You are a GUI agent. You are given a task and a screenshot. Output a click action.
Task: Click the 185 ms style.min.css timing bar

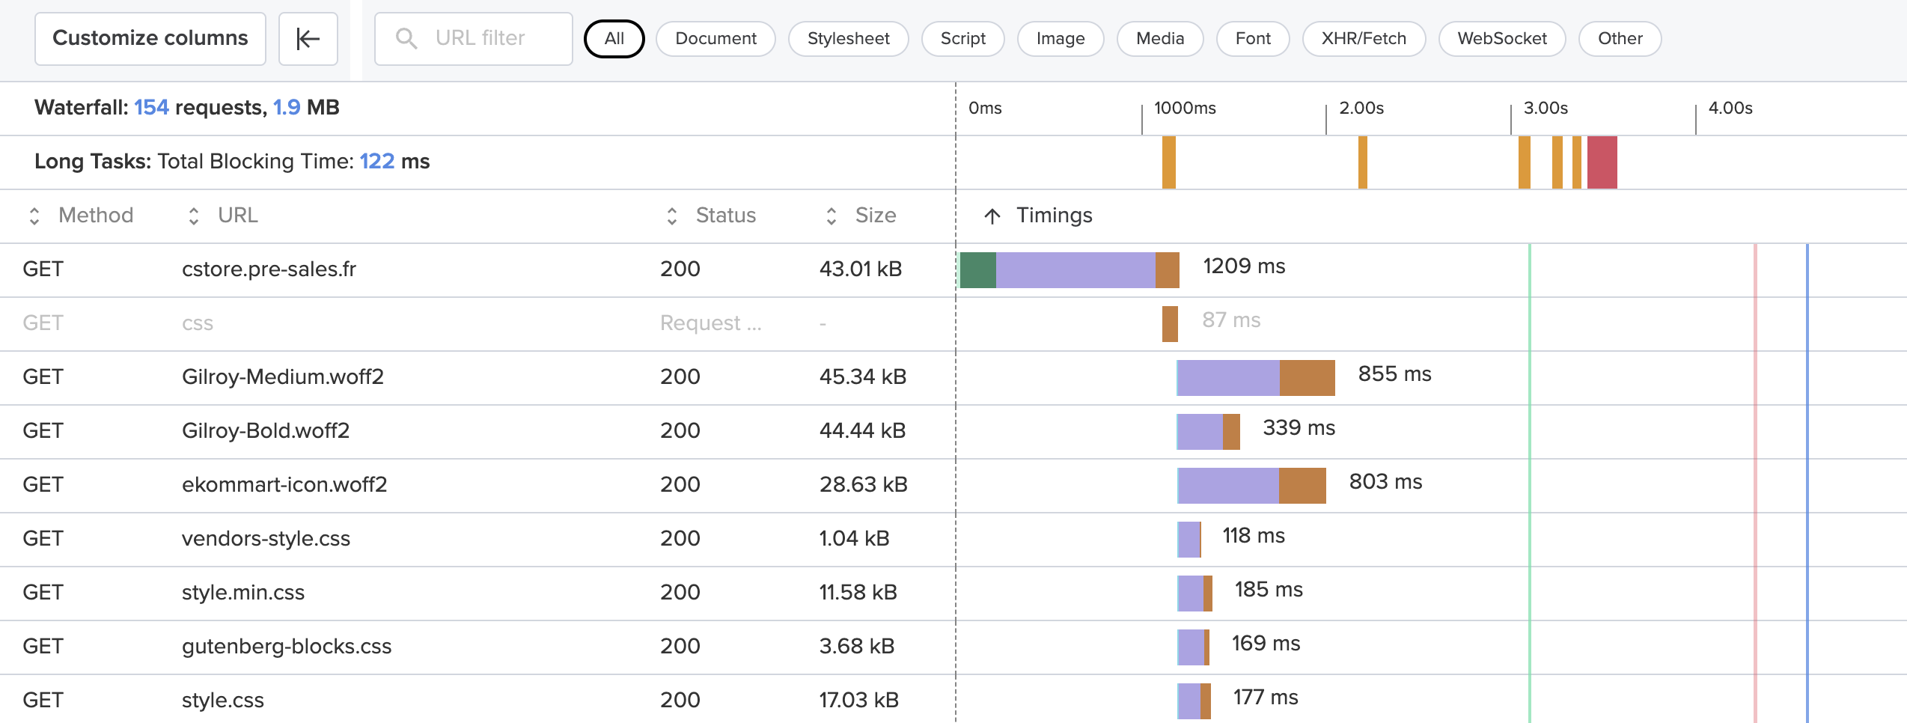coord(1194,594)
